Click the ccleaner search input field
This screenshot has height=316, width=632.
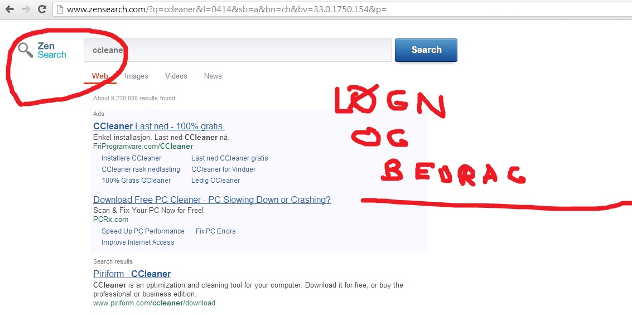(238, 50)
